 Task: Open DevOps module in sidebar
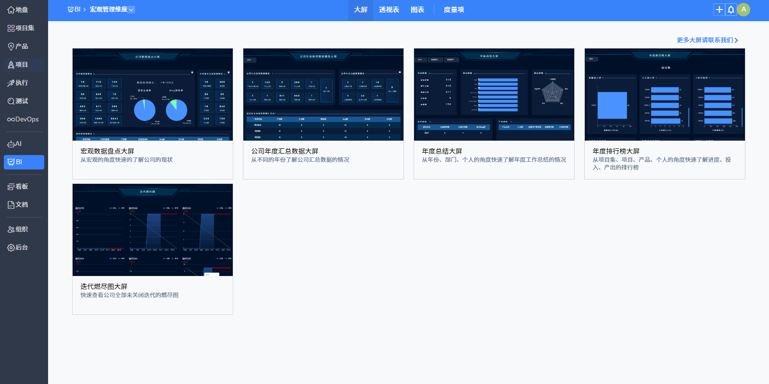pyautogui.click(x=23, y=120)
